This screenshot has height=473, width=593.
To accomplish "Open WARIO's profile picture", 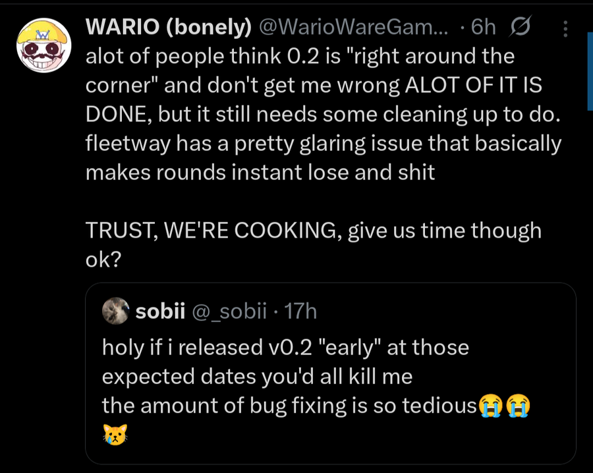I will [x=44, y=45].
